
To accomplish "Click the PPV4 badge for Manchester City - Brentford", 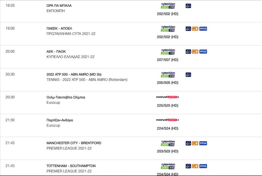I will [203, 143].
